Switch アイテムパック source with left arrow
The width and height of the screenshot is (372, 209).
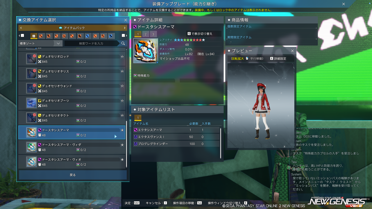(20, 28)
